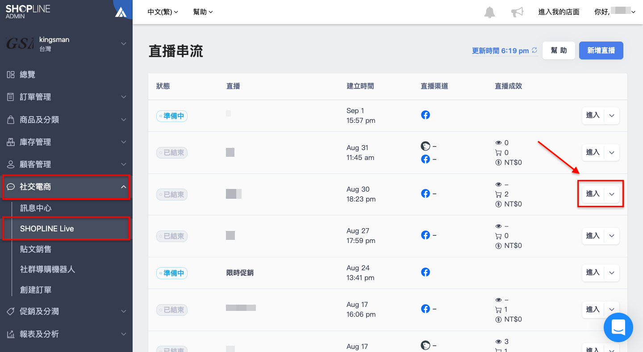Click 進入 button in Aug 24 row
The height and width of the screenshot is (352, 643).
[593, 272]
